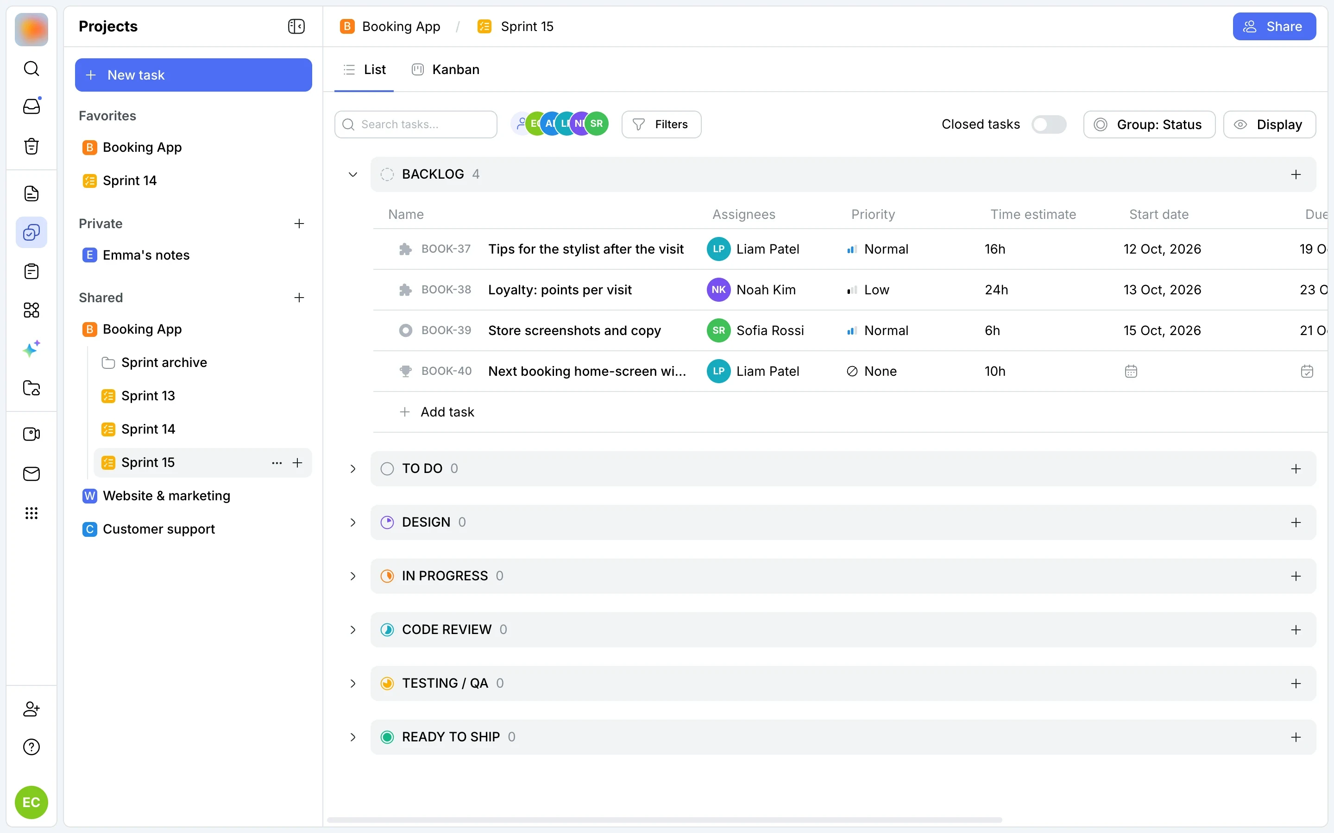Viewport: 1334px width, 833px height.
Task: Click the horizontal scrollbar at bottom
Action: (x=664, y=820)
